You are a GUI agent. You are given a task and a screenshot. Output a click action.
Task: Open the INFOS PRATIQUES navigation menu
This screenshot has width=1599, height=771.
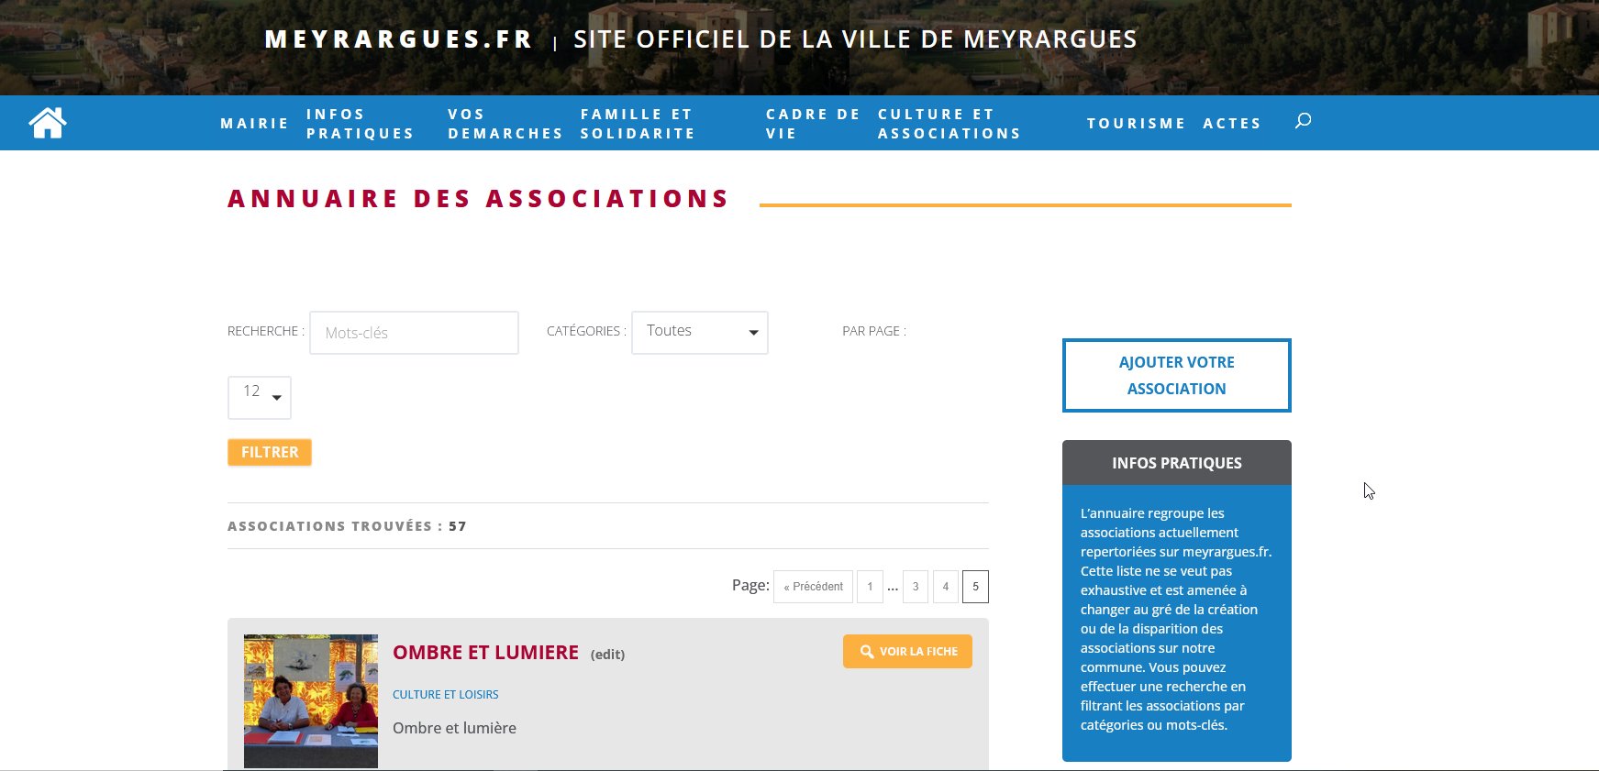pyautogui.click(x=360, y=124)
